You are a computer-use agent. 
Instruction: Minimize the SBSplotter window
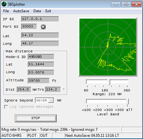(116, 4)
